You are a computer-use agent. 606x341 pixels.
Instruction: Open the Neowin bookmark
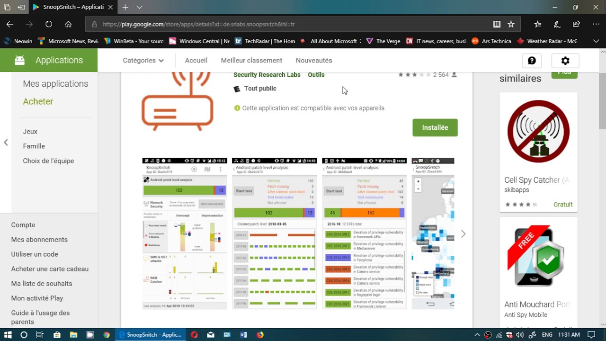(x=18, y=41)
